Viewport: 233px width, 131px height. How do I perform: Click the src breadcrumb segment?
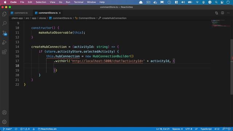pyautogui.click(x=28, y=18)
